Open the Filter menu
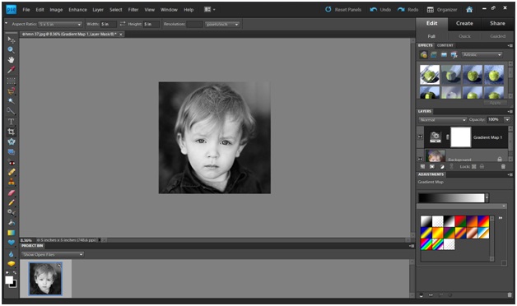 [x=133, y=10]
